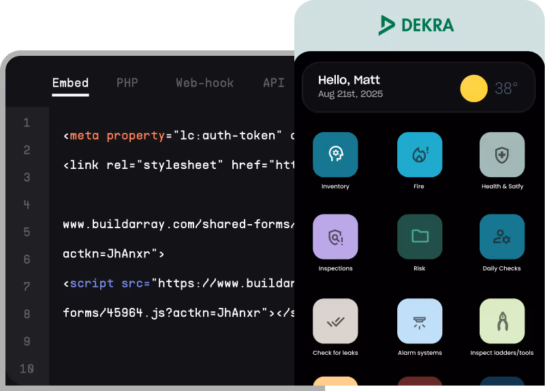This screenshot has width=545, height=391.
Task: Open the Inspections tile
Action: (335, 236)
